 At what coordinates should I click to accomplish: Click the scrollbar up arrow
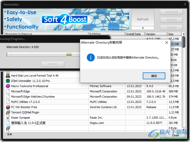pos(183,34)
